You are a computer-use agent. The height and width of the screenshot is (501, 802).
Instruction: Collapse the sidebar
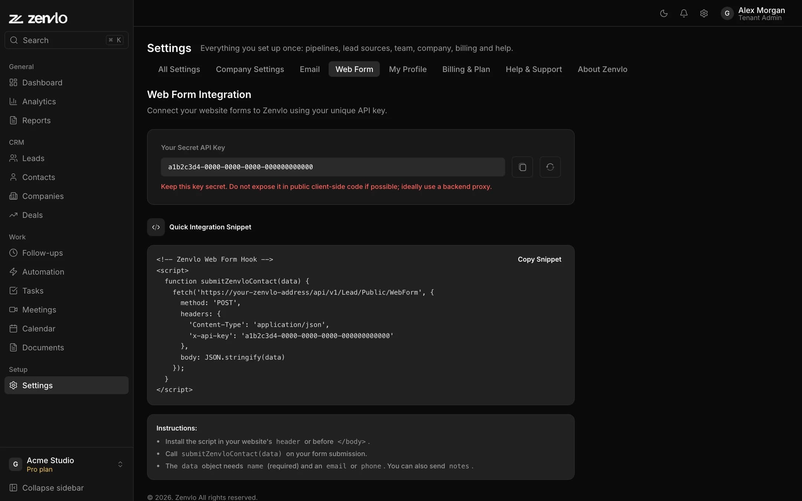click(x=66, y=488)
